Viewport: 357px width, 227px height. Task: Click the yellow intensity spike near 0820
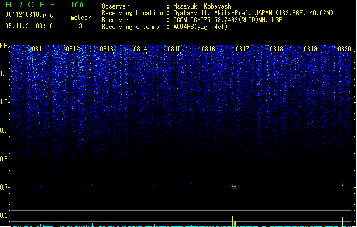[342, 222]
